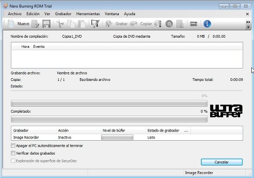
Task: Click the Copia1_DVD compilation name
Action: [72, 36]
